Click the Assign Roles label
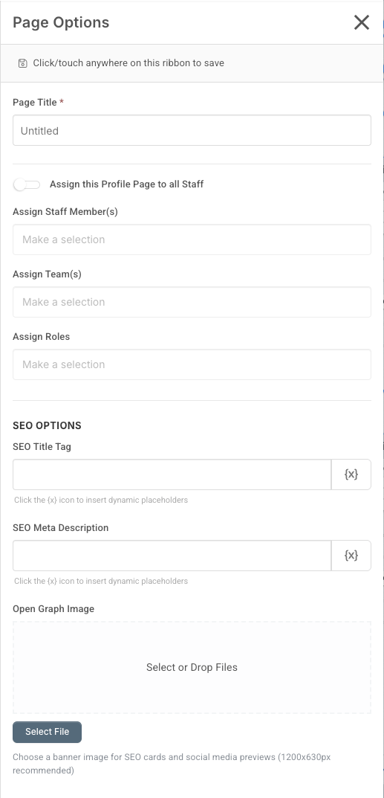Screen dimensions: 384x798 tap(41, 336)
